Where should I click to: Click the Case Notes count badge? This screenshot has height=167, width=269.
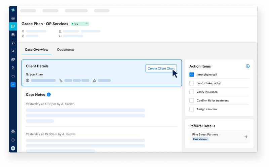click(x=49, y=94)
